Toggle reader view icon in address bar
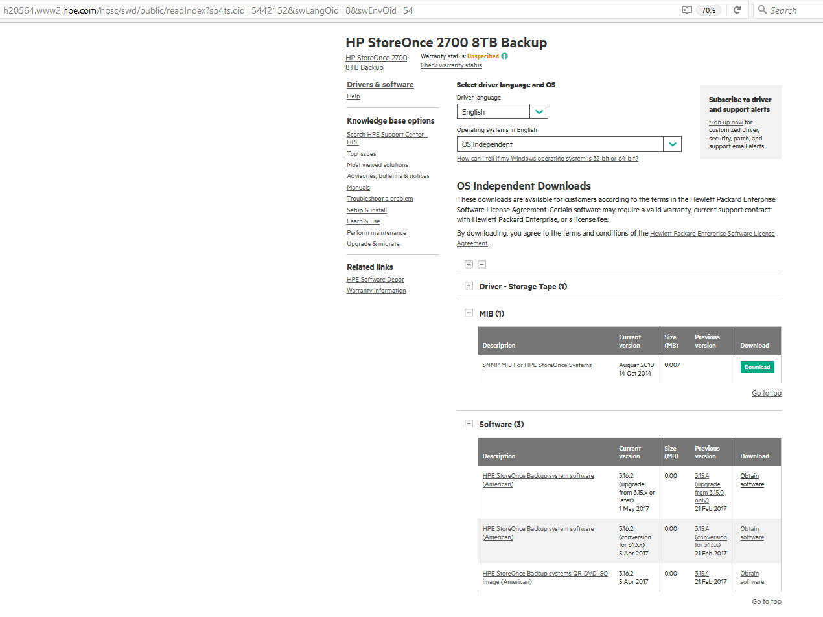The image size is (823, 617). coord(687,10)
